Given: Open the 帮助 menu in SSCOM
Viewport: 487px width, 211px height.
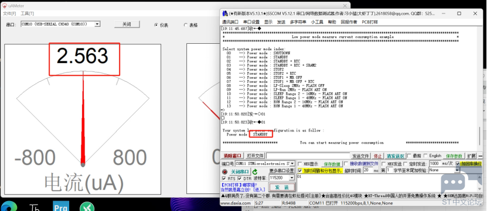Looking at the screenshot, I should point(332,22).
